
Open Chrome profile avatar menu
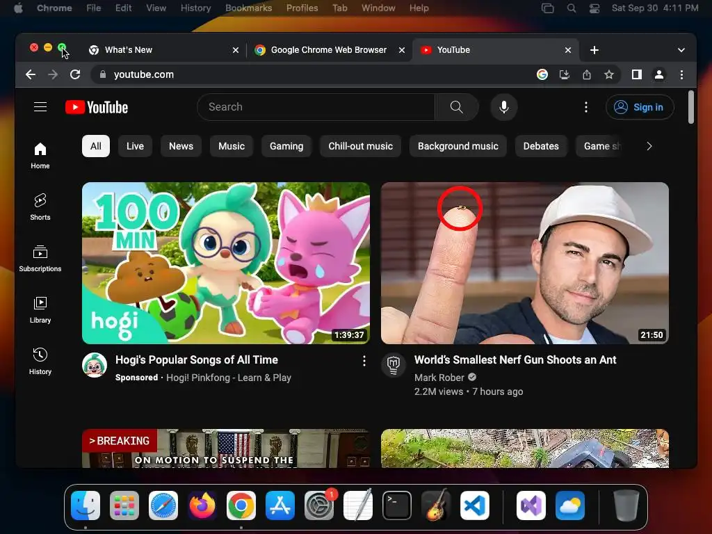coord(659,74)
